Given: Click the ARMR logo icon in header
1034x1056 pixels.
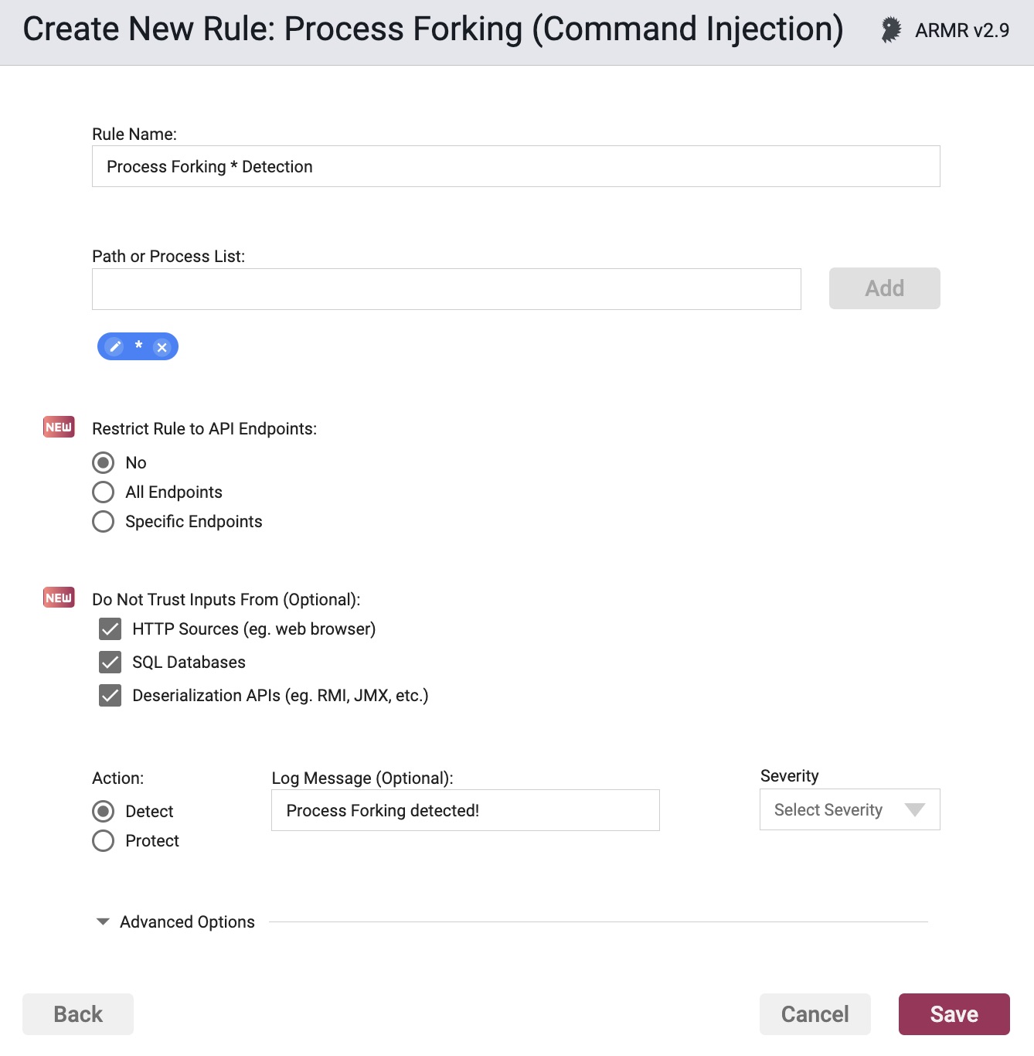Looking at the screenshot, I should (891, 30).
